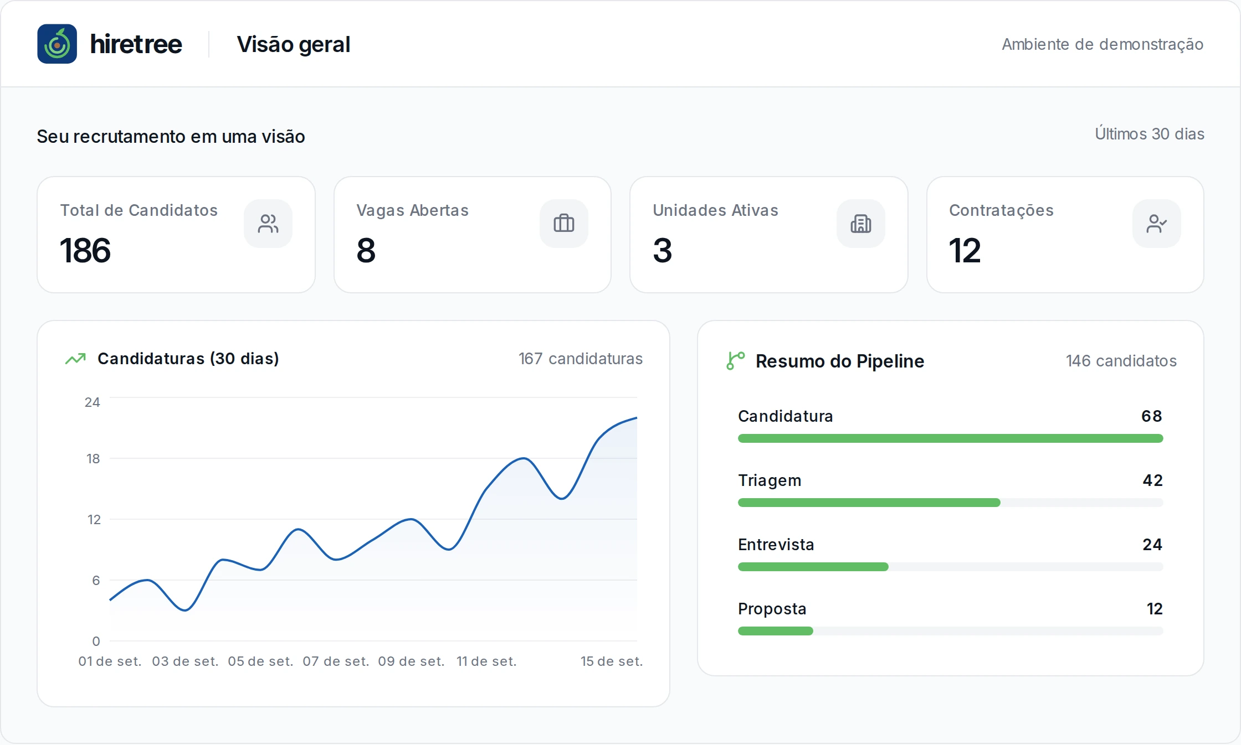
Task: Click the Ambiente de demonstração label
Action: [1102, 44]
